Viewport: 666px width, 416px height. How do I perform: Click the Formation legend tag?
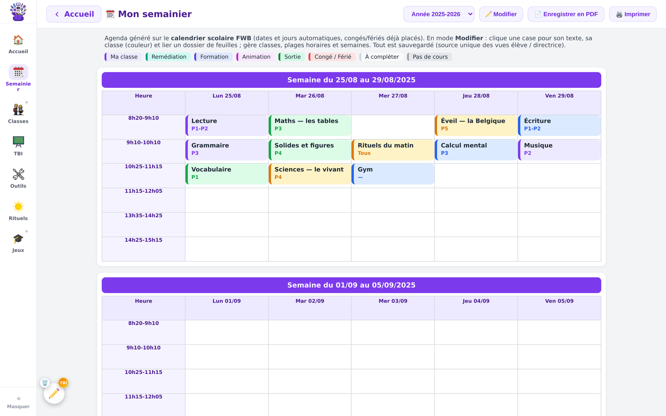point(214,57)
